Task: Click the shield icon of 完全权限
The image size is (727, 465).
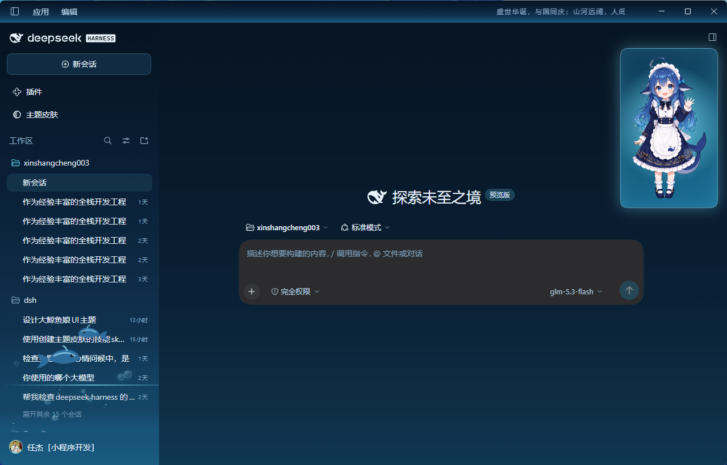Action: click(275, 291)
